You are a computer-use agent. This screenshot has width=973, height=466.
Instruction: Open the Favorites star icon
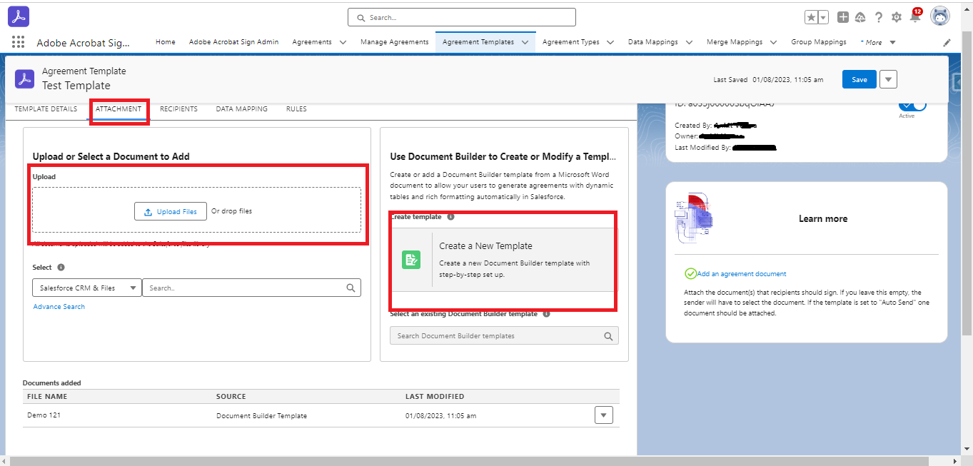812,17
